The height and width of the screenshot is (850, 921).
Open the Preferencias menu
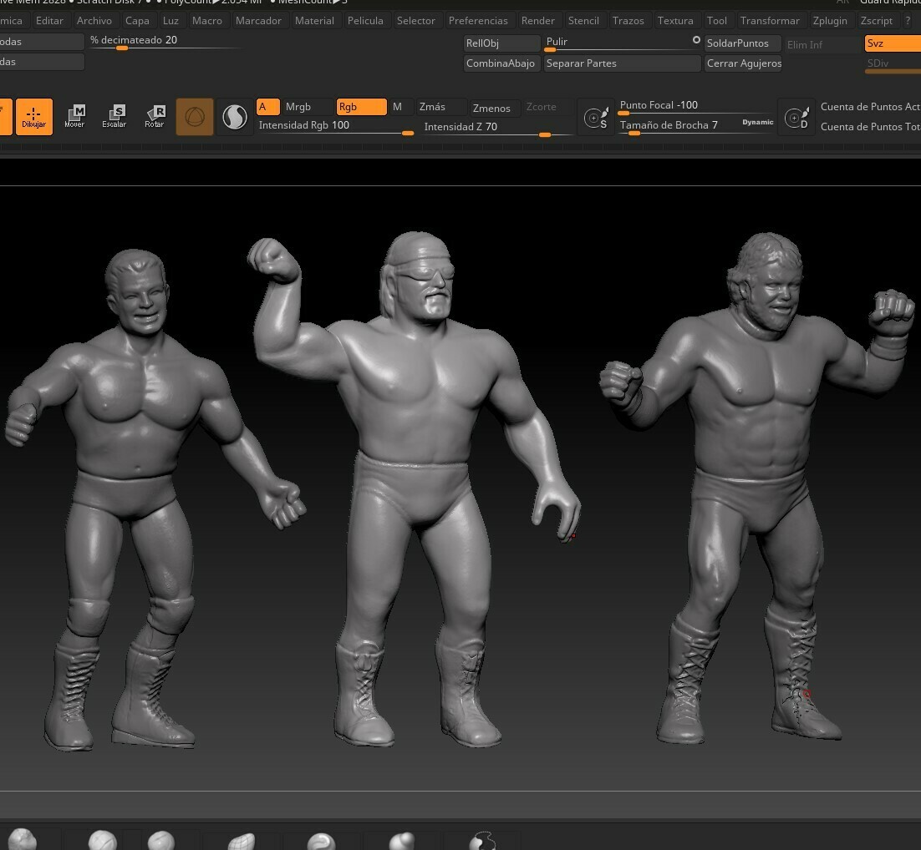pyautogui.click(x=477, y=20)
